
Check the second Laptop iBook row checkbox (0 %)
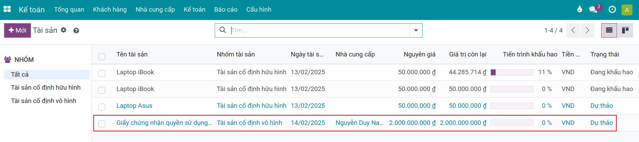click(x=102, y=90)
